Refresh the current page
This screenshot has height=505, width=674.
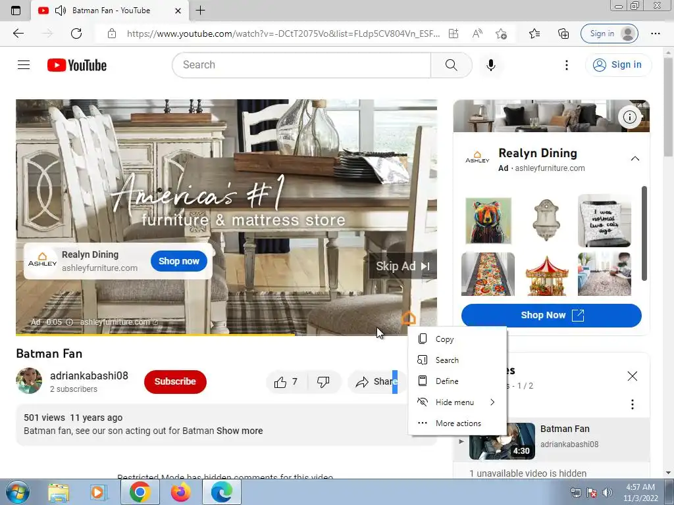(76, 34)
